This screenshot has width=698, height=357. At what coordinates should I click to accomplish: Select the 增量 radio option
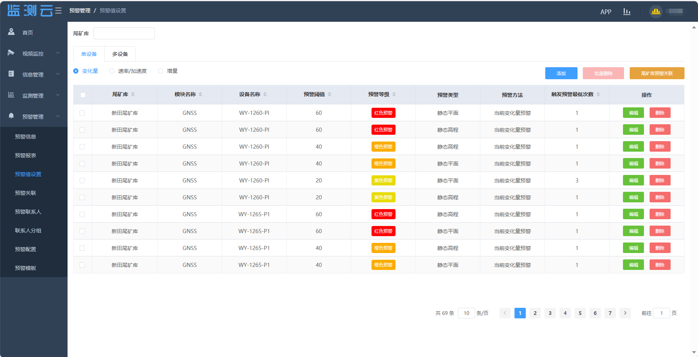pos(161,71)
